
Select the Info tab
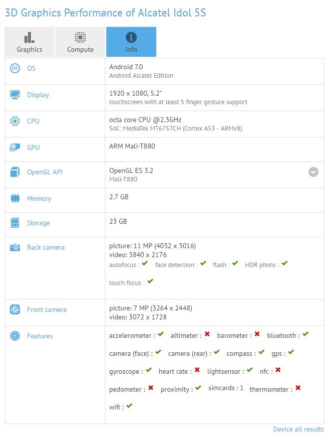tap(131, 42)
